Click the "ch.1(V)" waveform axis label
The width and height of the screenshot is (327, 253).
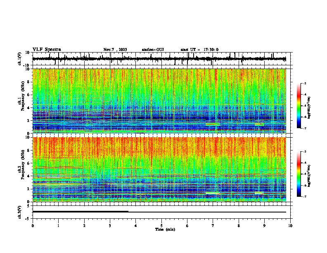20,59
